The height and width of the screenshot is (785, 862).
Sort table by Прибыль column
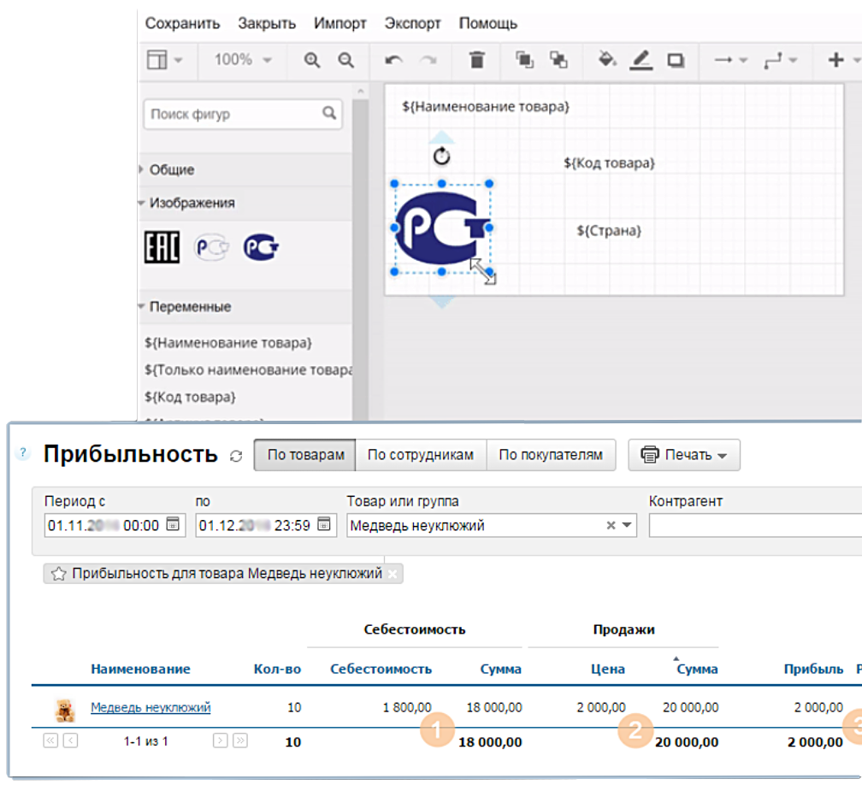click(x=813, y=669)
